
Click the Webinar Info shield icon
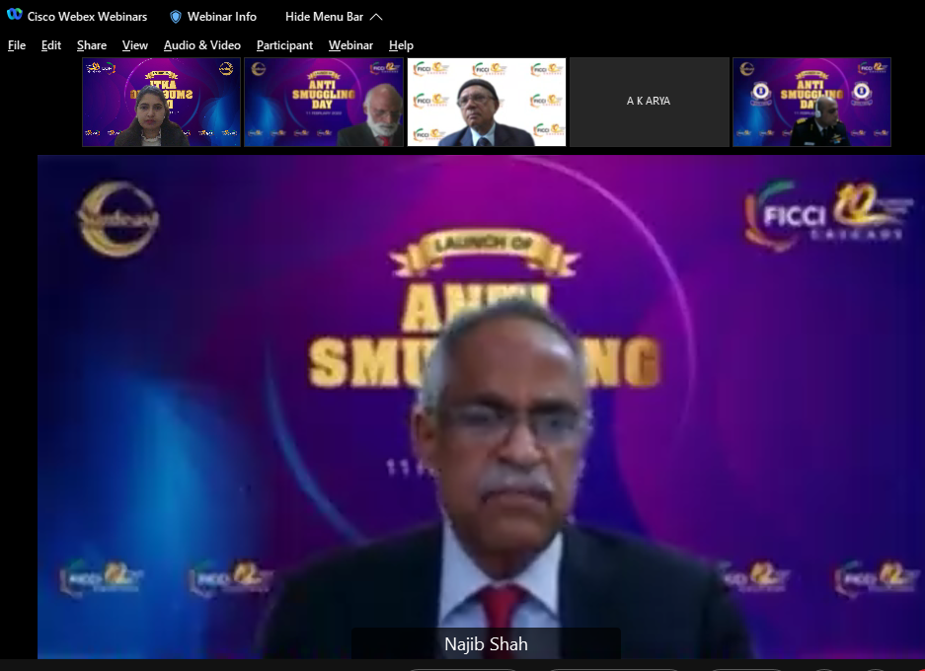click(x=175, y=17)
